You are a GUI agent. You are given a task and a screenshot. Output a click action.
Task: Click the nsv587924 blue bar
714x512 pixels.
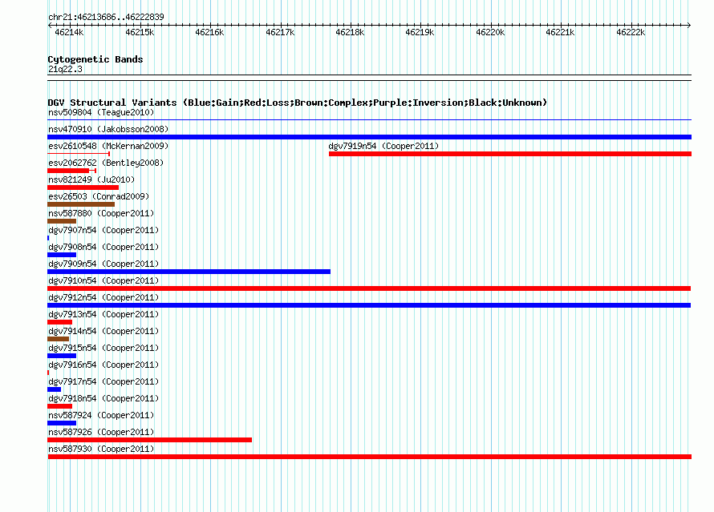click(x=62, y=423)
